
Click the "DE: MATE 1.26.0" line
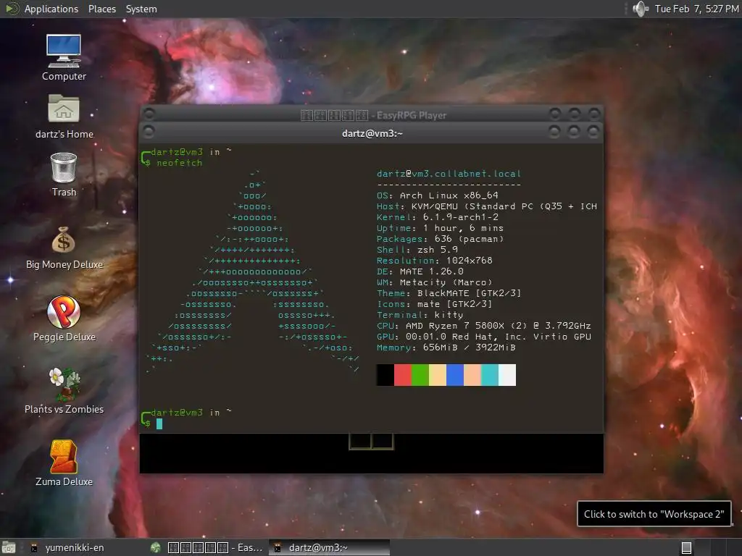click(x=420, y=271)
